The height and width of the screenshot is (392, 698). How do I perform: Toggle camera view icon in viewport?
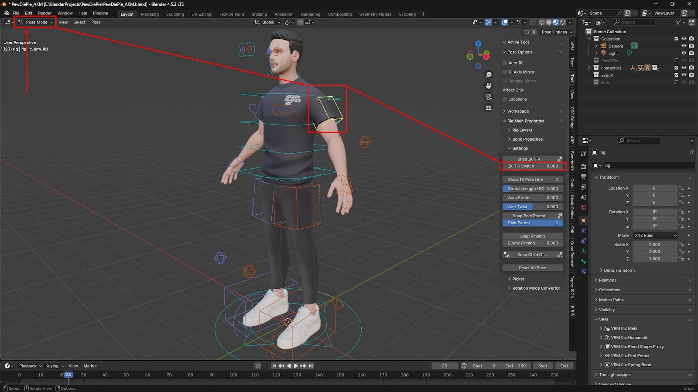point(489,97)
